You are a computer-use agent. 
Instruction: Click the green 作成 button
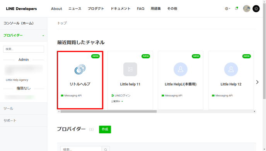[105, 129]
